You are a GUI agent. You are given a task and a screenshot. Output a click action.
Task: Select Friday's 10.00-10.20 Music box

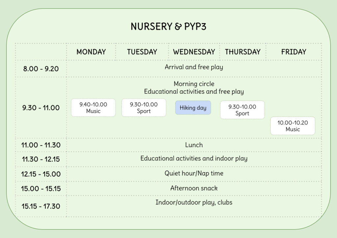293,126
